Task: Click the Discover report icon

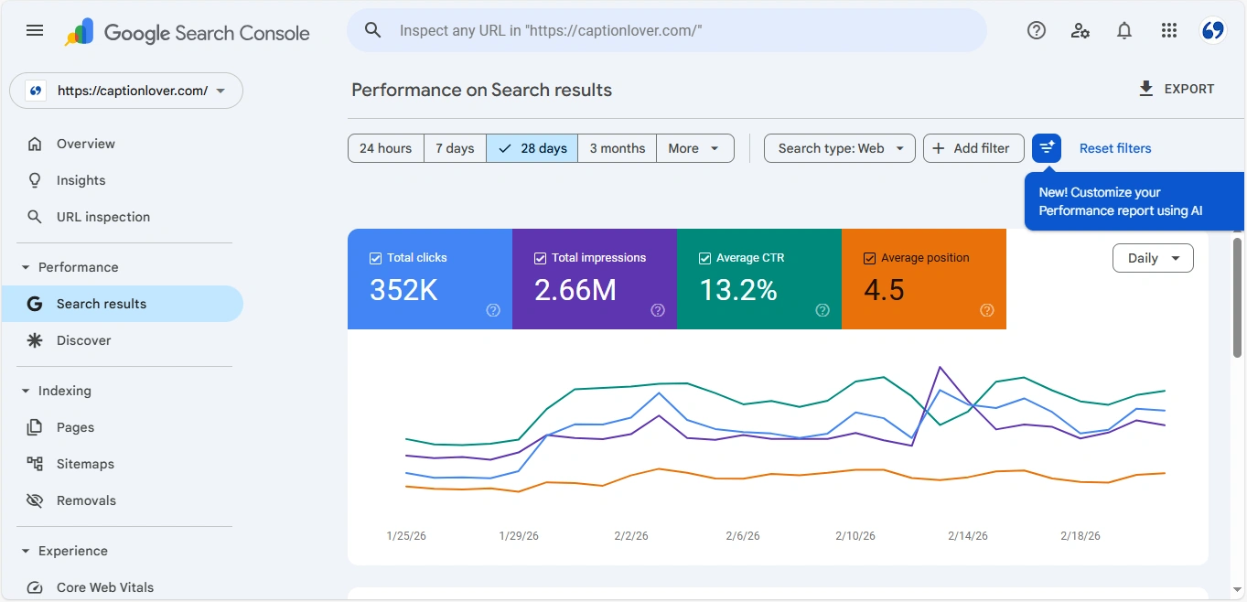Action: pos(34,339)
